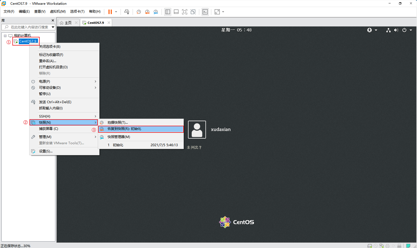Open the 查看(V) menu
Image resolution: width=417 pixels, height=248 pixels.
(x=40, y=12)
